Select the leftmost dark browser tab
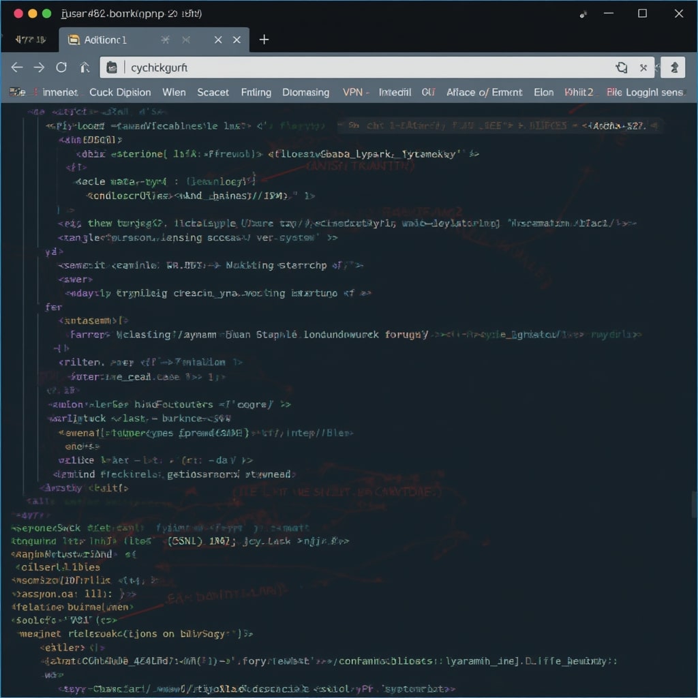 click(x=29, y=40)
